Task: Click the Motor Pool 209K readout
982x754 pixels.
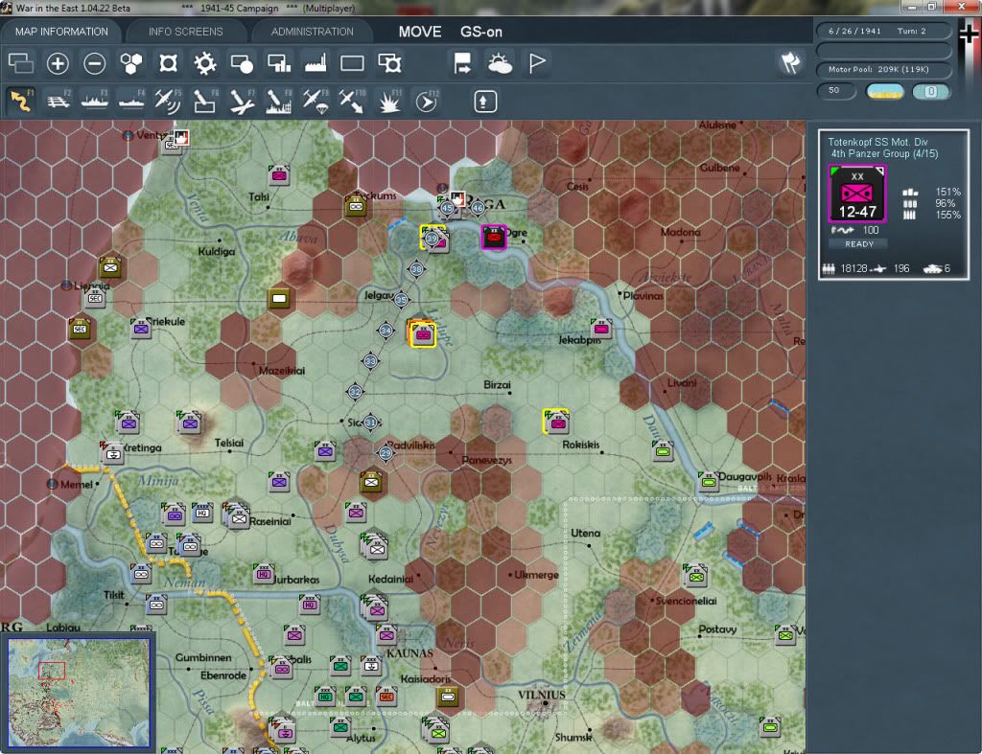Action: tap(882, 69)
